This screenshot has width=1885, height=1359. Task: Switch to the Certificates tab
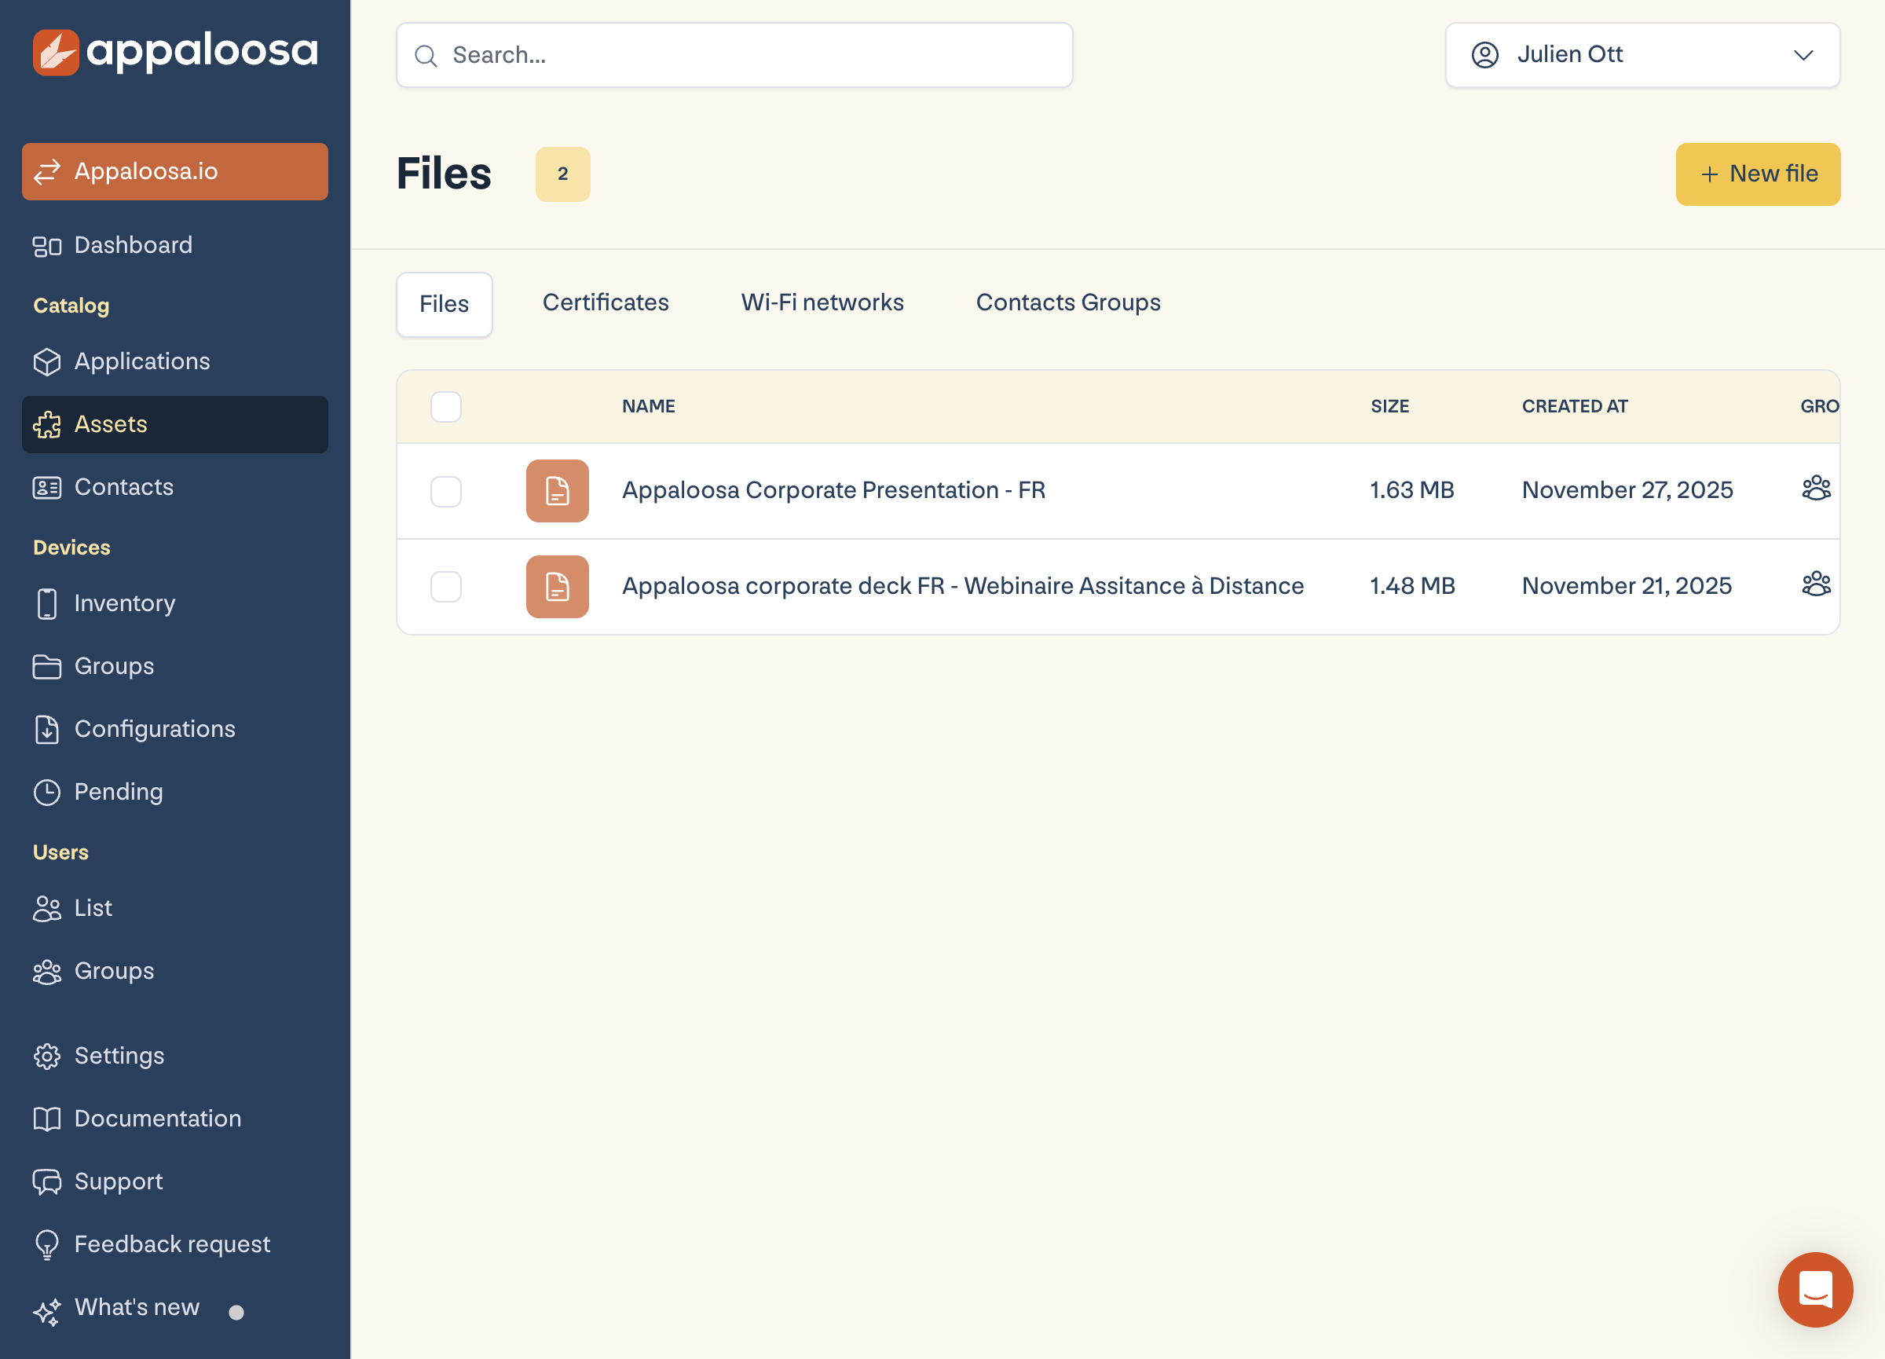click(x=605, y=302)
